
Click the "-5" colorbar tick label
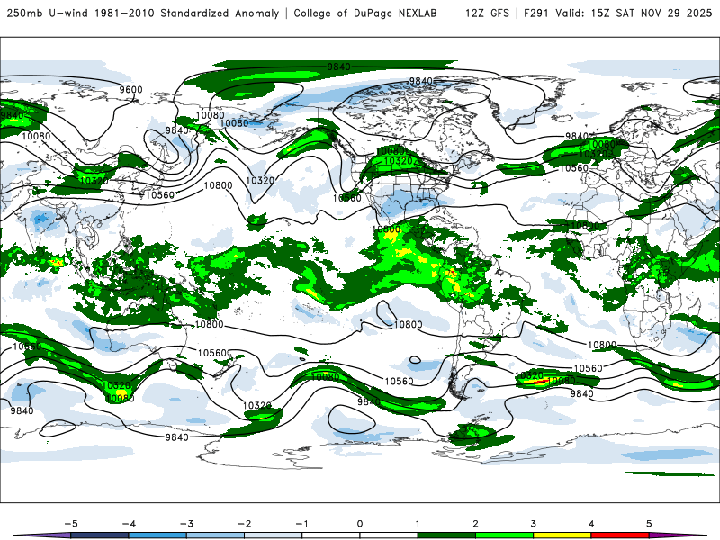tap(71, 524)
